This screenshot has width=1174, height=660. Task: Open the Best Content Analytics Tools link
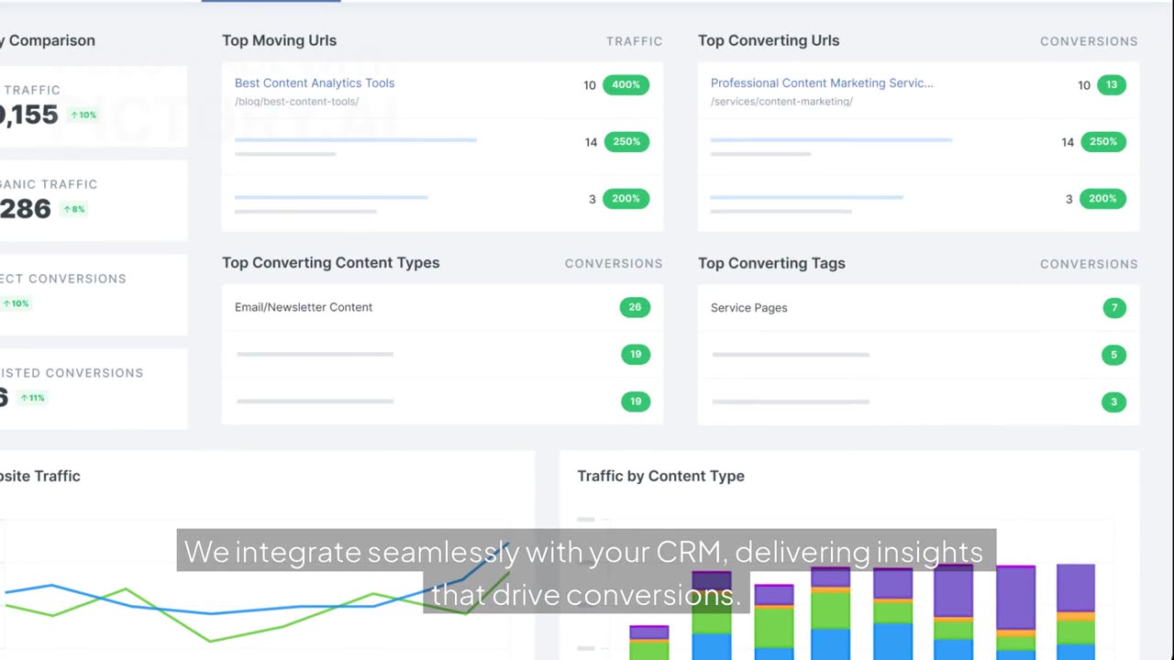click(x=315, y=82)
